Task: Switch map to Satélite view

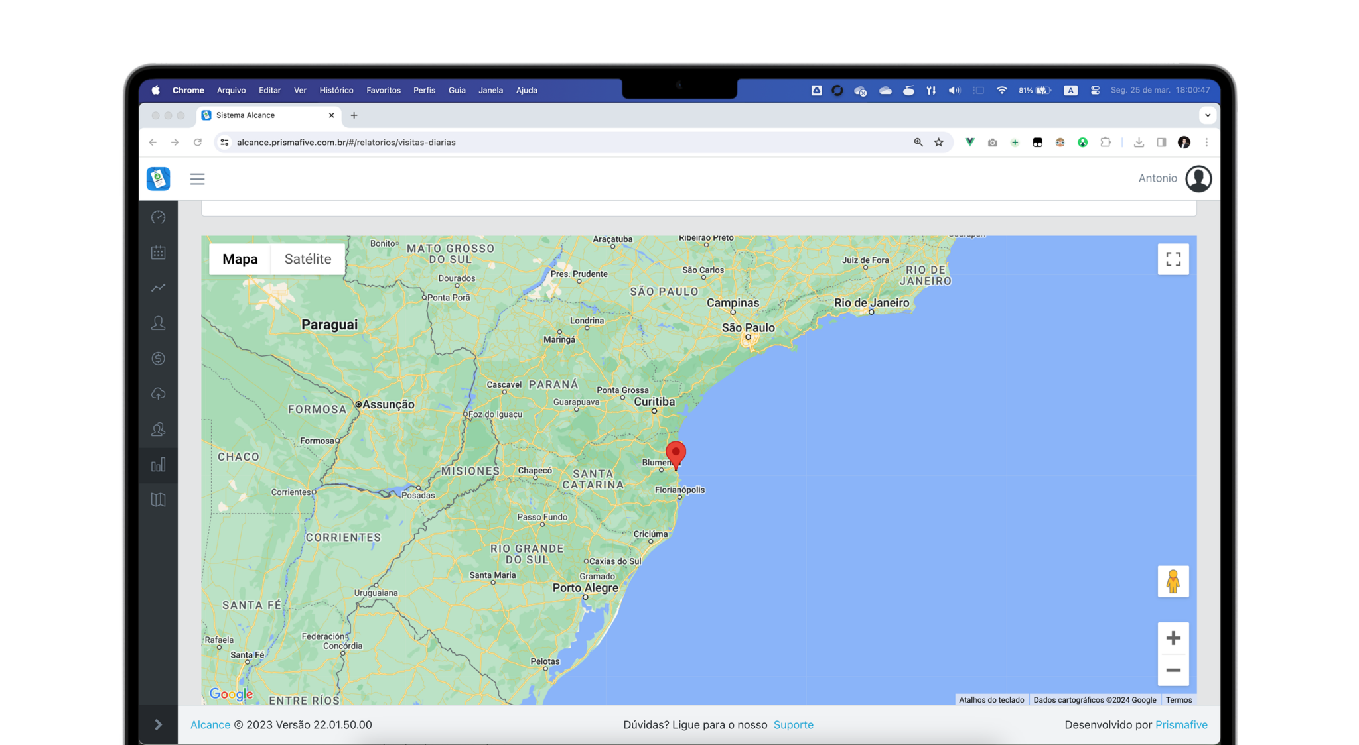Action: point(307,259)
